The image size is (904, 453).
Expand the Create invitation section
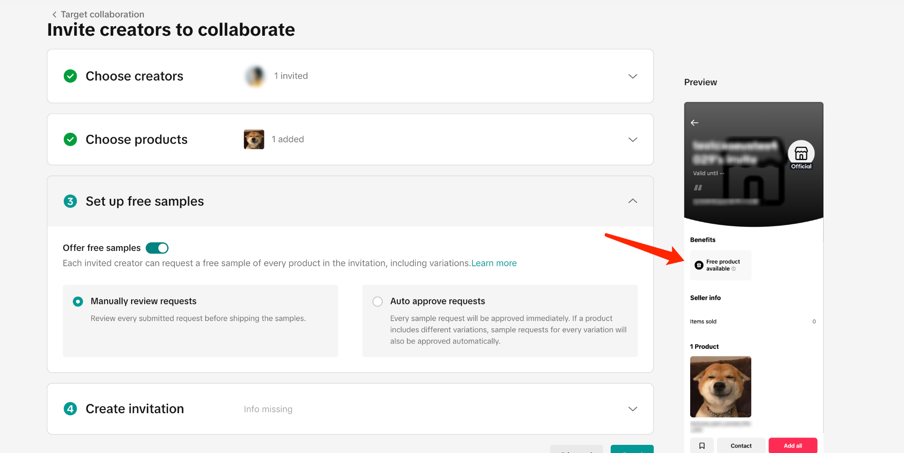pos(632,409)
